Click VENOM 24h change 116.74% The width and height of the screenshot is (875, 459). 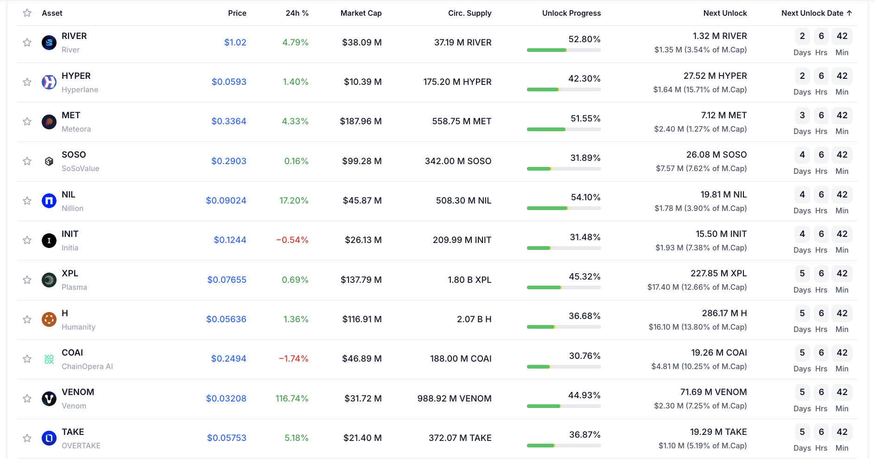[x=292, y=398]
